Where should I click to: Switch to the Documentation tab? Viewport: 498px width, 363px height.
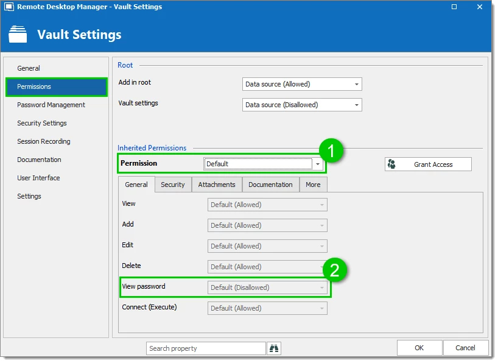tap(270, 185)
